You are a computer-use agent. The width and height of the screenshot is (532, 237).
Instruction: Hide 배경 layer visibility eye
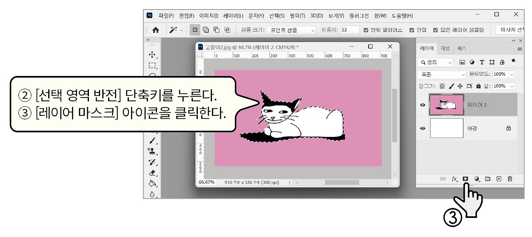click(x=423, y=128)
